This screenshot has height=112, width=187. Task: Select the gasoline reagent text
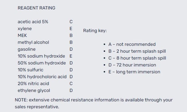(27, 49)
